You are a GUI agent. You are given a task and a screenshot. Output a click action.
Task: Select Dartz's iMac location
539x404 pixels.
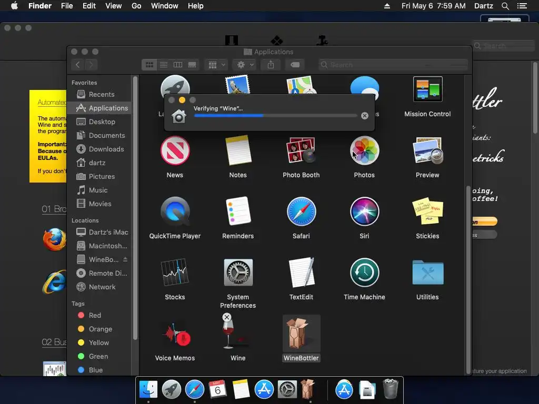[x=99, y=232]
